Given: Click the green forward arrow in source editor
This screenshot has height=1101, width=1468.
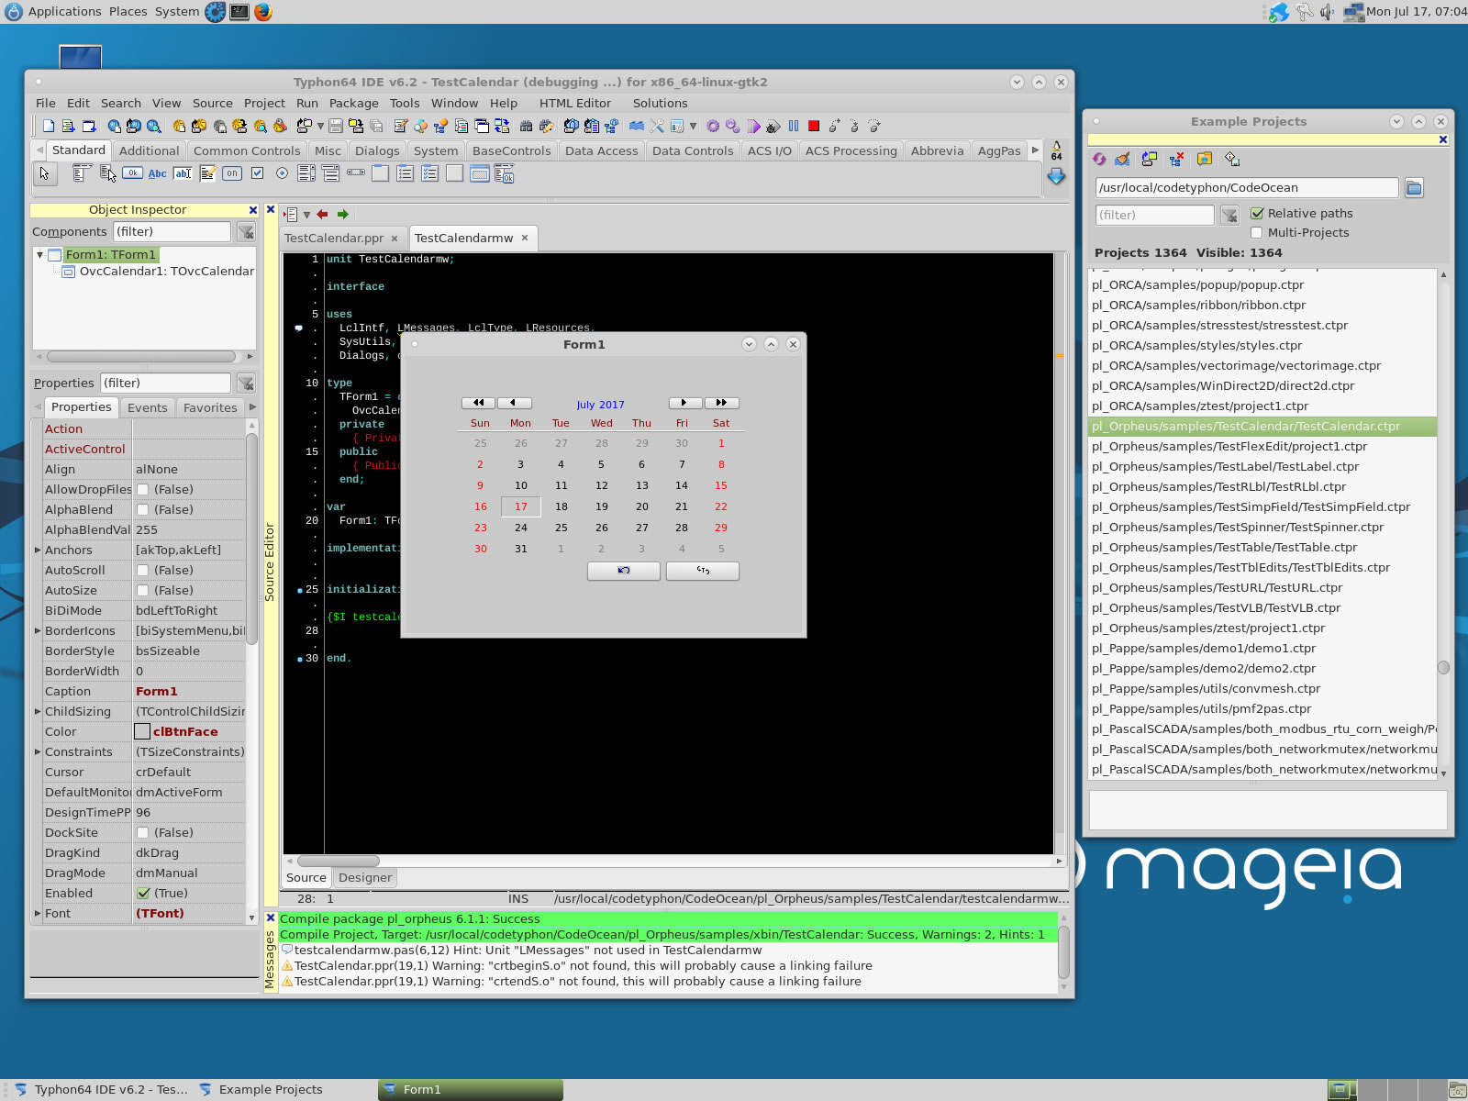Looking at the screenshot, I should pyautogui.click(x=343, y=215).
